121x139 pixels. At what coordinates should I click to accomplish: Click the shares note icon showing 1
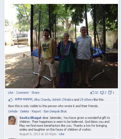point(110,93)
